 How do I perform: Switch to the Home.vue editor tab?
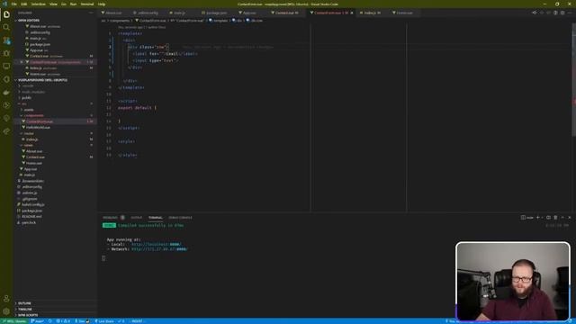[x=403, y=13]
